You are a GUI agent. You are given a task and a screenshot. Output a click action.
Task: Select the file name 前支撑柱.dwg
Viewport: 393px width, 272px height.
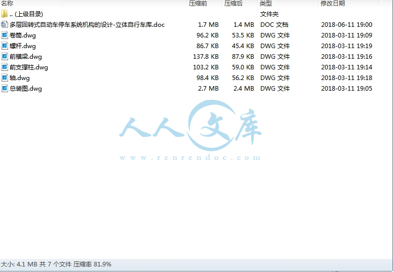[28, 67]
